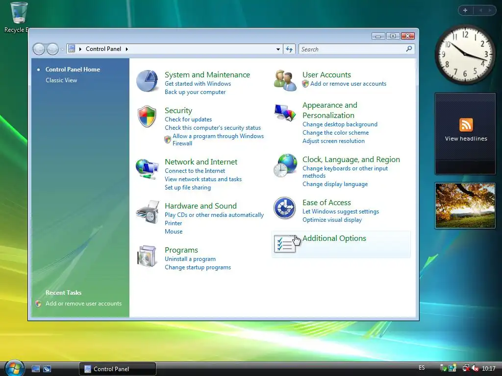Switch to Classic View
The image size is (502, 376).
coord(61,80)
